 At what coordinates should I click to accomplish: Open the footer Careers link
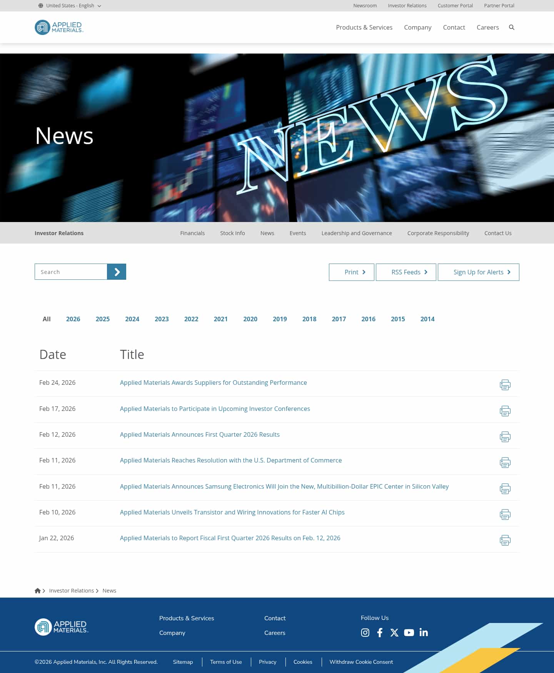click(275, 633)
